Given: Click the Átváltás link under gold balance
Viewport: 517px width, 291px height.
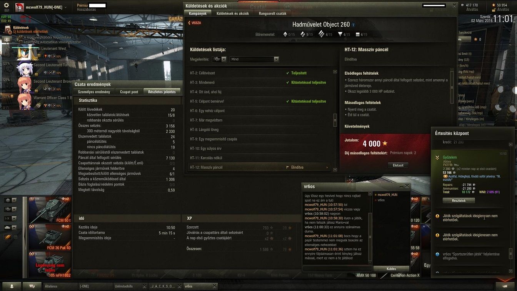Looking at the screenshot, I should (x=472, y=10).
